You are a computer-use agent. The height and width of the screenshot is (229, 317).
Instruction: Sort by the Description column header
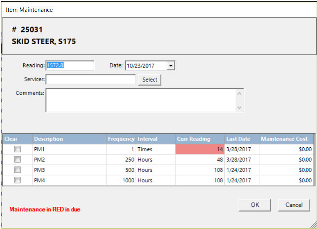point(69,139)
